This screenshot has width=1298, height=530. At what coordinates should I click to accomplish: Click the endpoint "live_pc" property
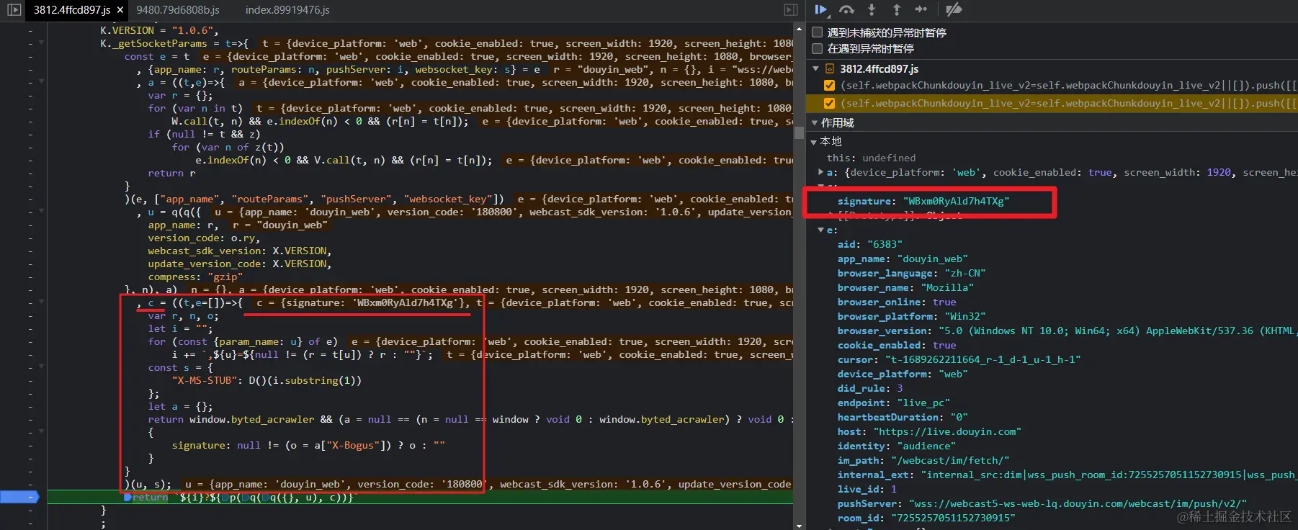coord(893,403)
